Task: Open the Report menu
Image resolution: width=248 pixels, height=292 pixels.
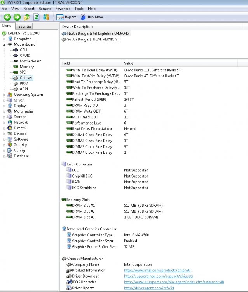Action: tap(29, 9)
